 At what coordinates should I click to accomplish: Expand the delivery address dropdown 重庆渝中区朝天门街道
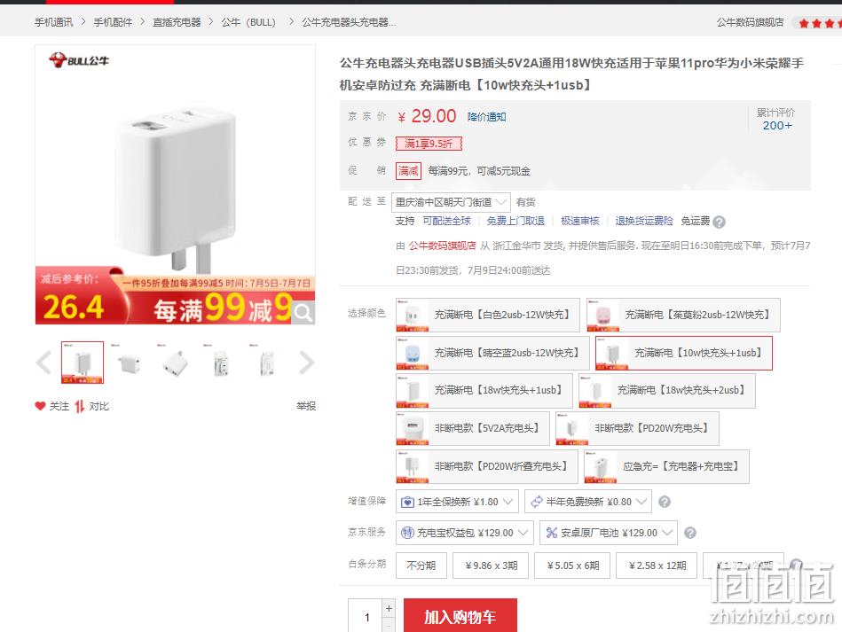point(451,202)
